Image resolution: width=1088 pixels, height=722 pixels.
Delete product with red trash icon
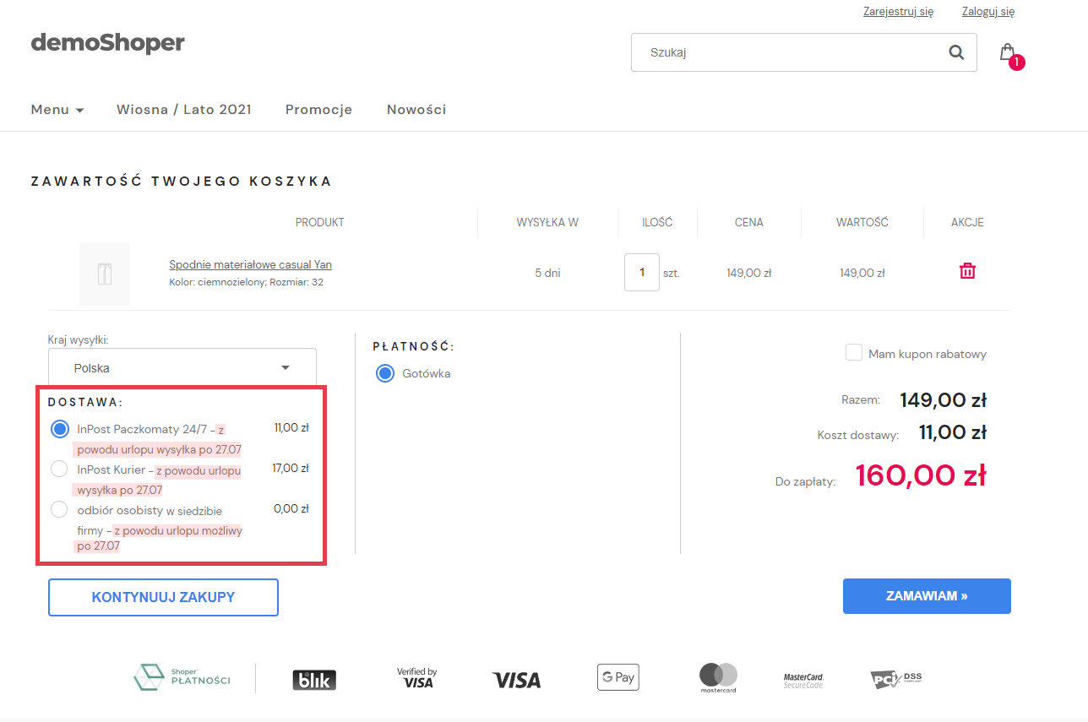(x=967, y=271)
